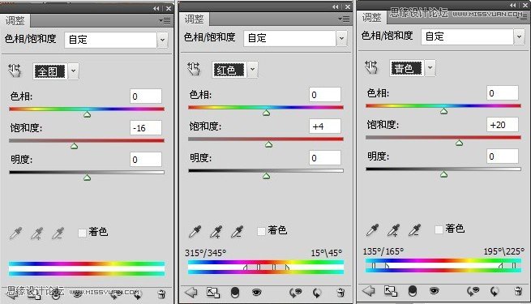Pick the eyedropper tool in the Master panel
Image resolution: width=531 pixels, height=304 pixels.
16,233
